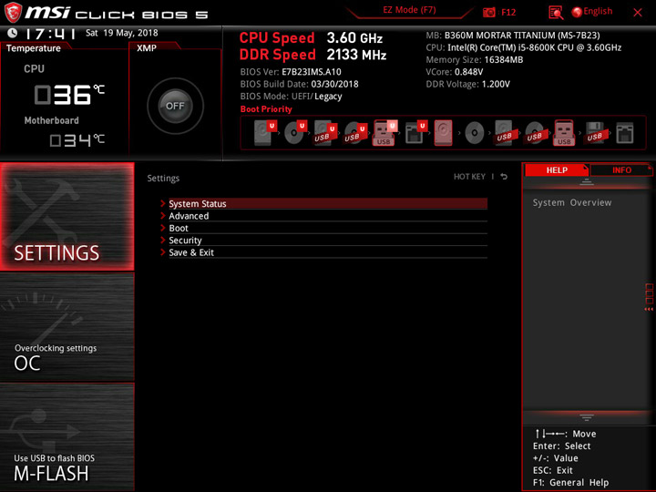Click the UEFI CD/DVD boot device icon
The width and height of the screenshot is (656, 492).
click(295, 133)
